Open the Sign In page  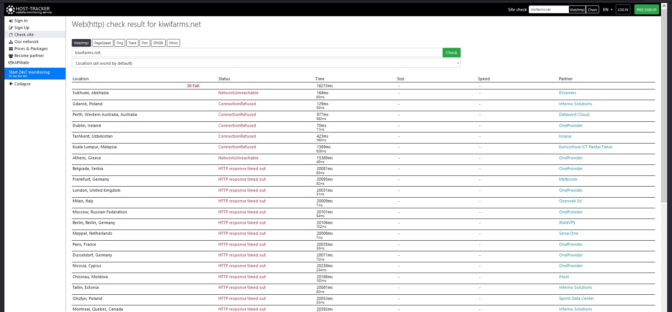click(x=21, y=21)
